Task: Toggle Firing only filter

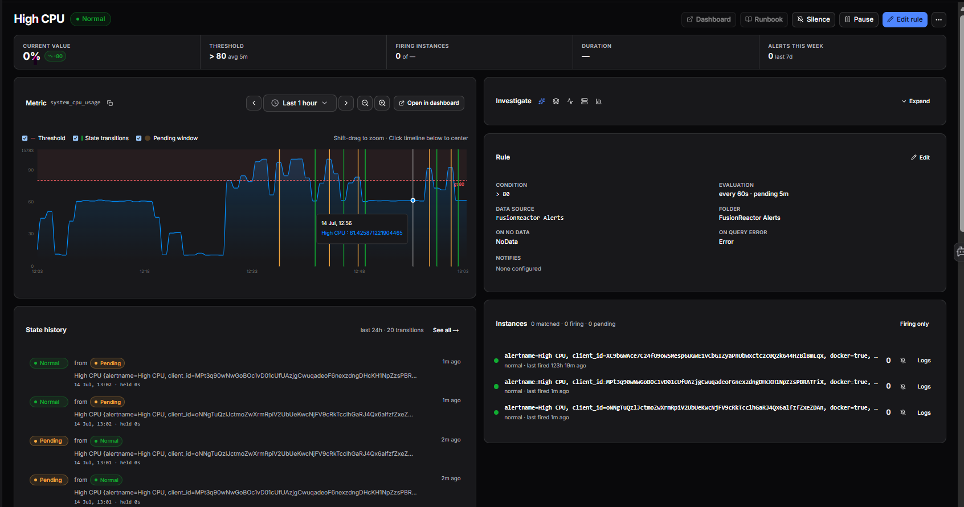Action: pyautogui.click(x=914, y=324)
